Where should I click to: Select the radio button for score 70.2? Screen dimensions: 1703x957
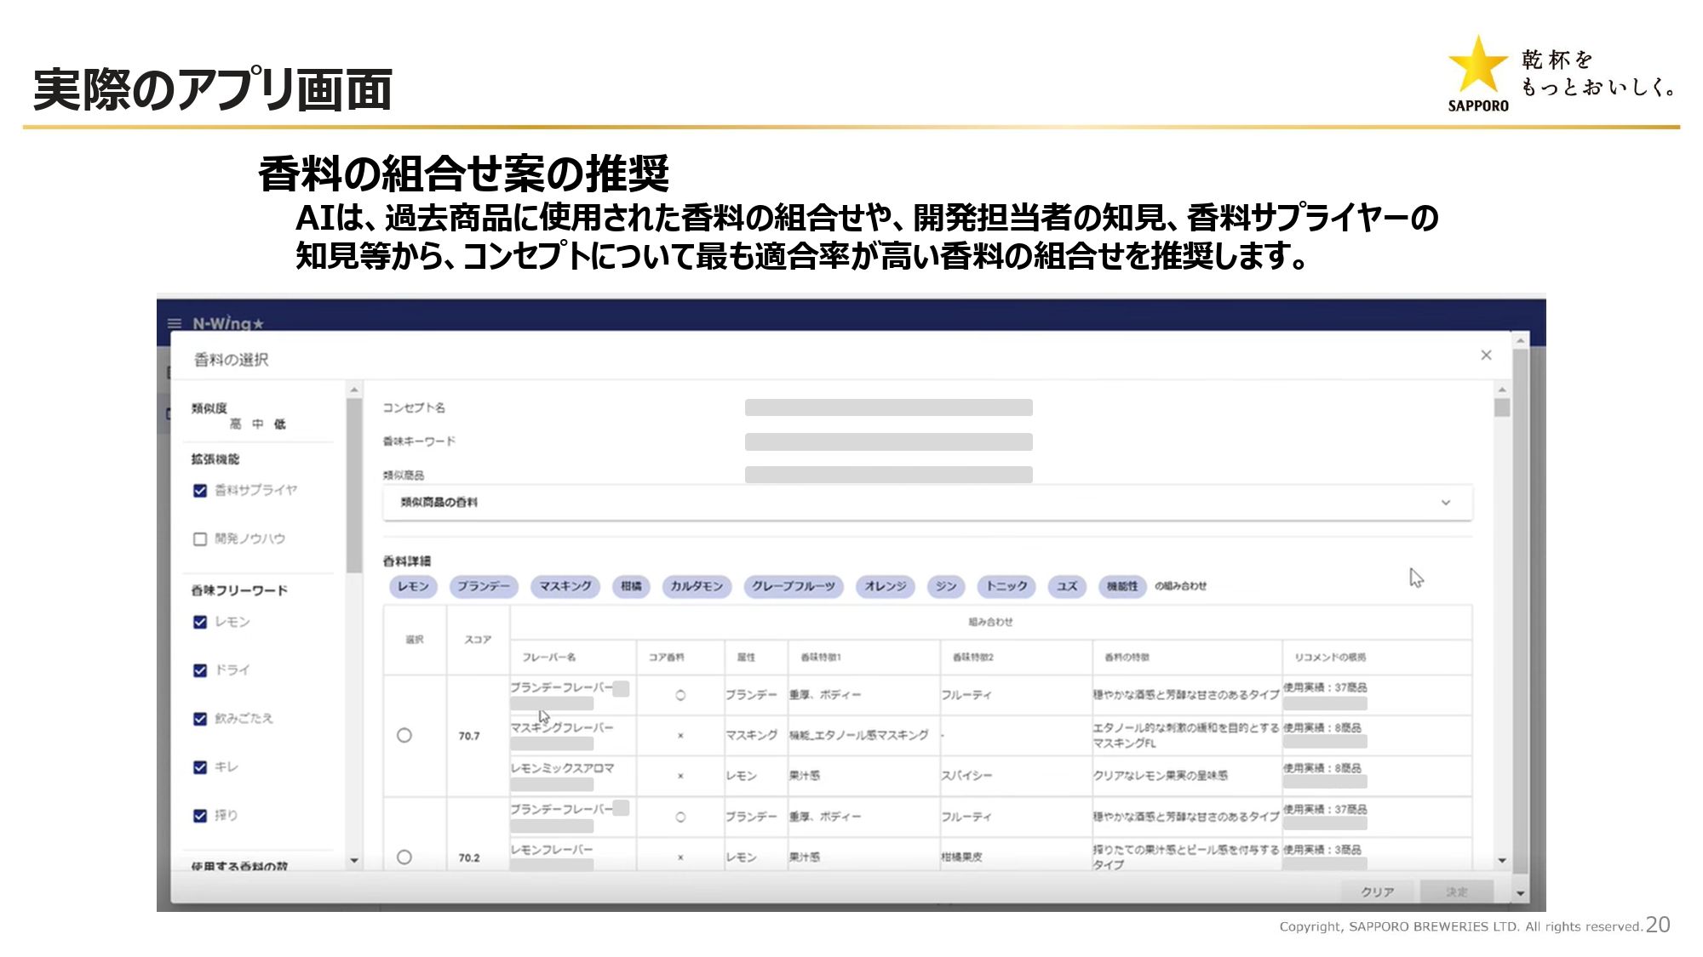pyautogui.click(x=404, y=857)
